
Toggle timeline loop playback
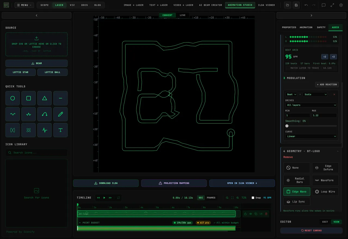click(119, 198)
